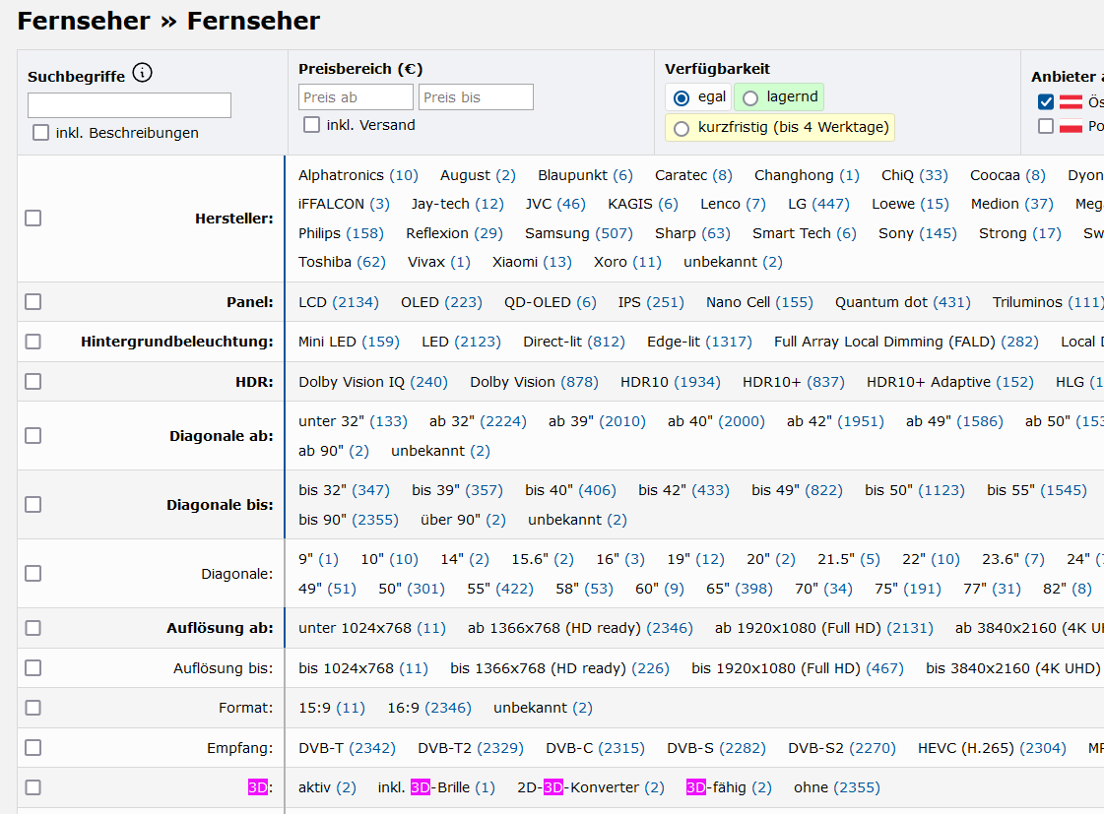The image size is (1104, 814).
Task: Toggle the Diagonale ab row checkbox
Action: (33, 435)
